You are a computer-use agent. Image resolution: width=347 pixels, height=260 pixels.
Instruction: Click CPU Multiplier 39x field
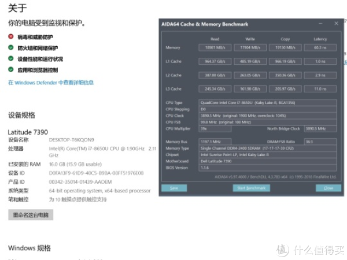tap(215, 129)
